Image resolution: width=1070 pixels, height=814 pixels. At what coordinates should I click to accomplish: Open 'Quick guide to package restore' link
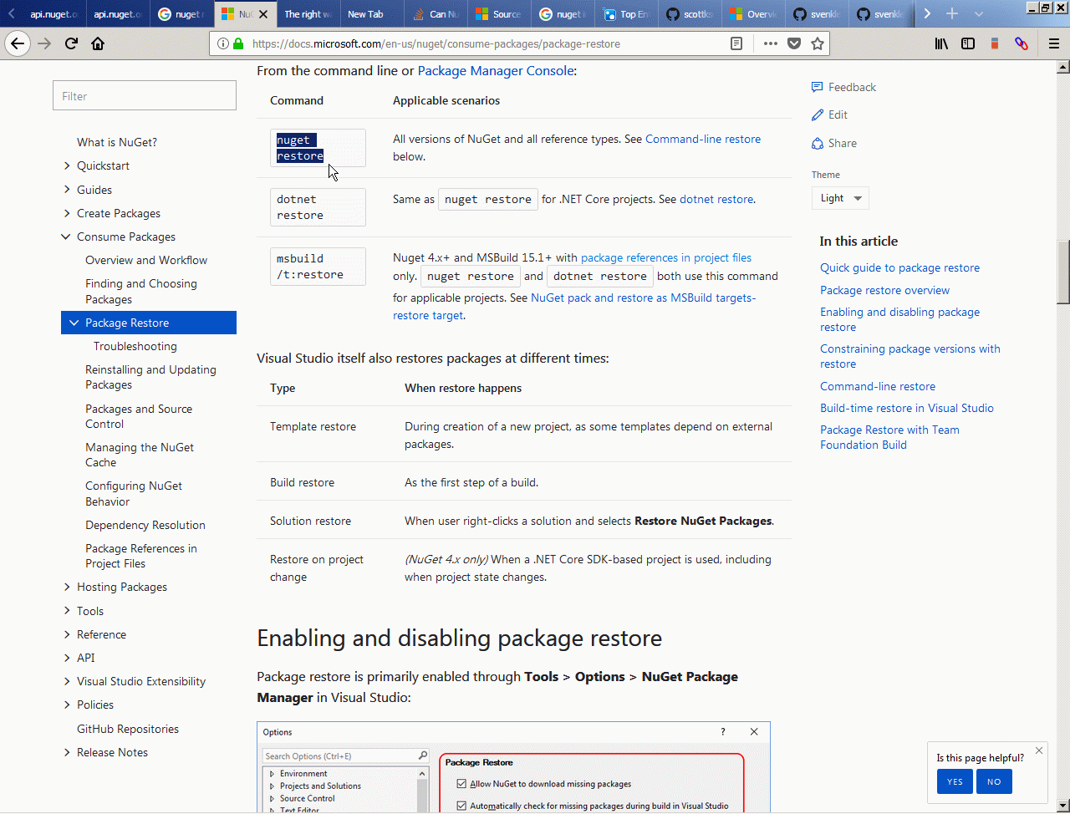click(899, 267)
